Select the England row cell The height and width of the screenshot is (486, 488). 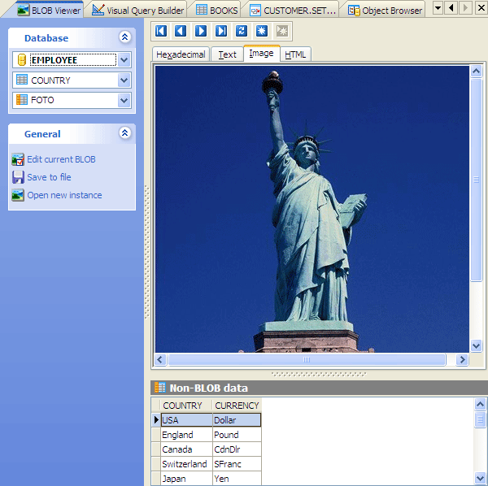click(x=187, y=435)
